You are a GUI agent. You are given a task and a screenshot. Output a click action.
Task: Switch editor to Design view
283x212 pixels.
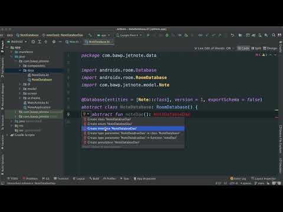270,48
